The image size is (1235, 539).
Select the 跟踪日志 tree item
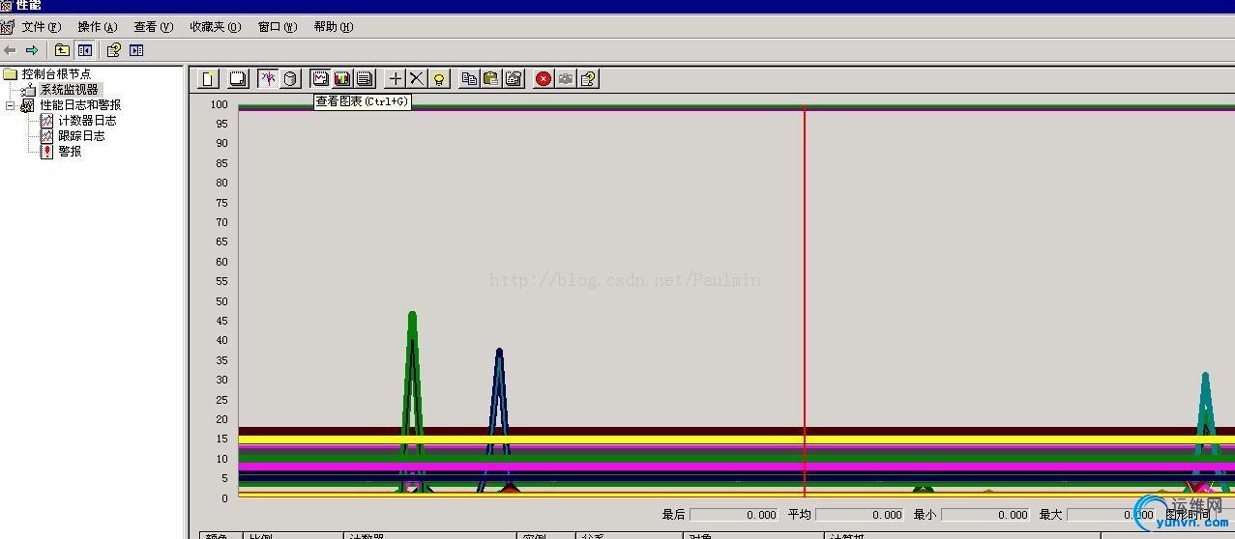[x=81, y=135]
